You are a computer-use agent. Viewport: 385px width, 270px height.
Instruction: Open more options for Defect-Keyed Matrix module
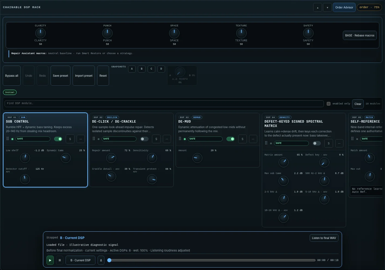point(339,143)
